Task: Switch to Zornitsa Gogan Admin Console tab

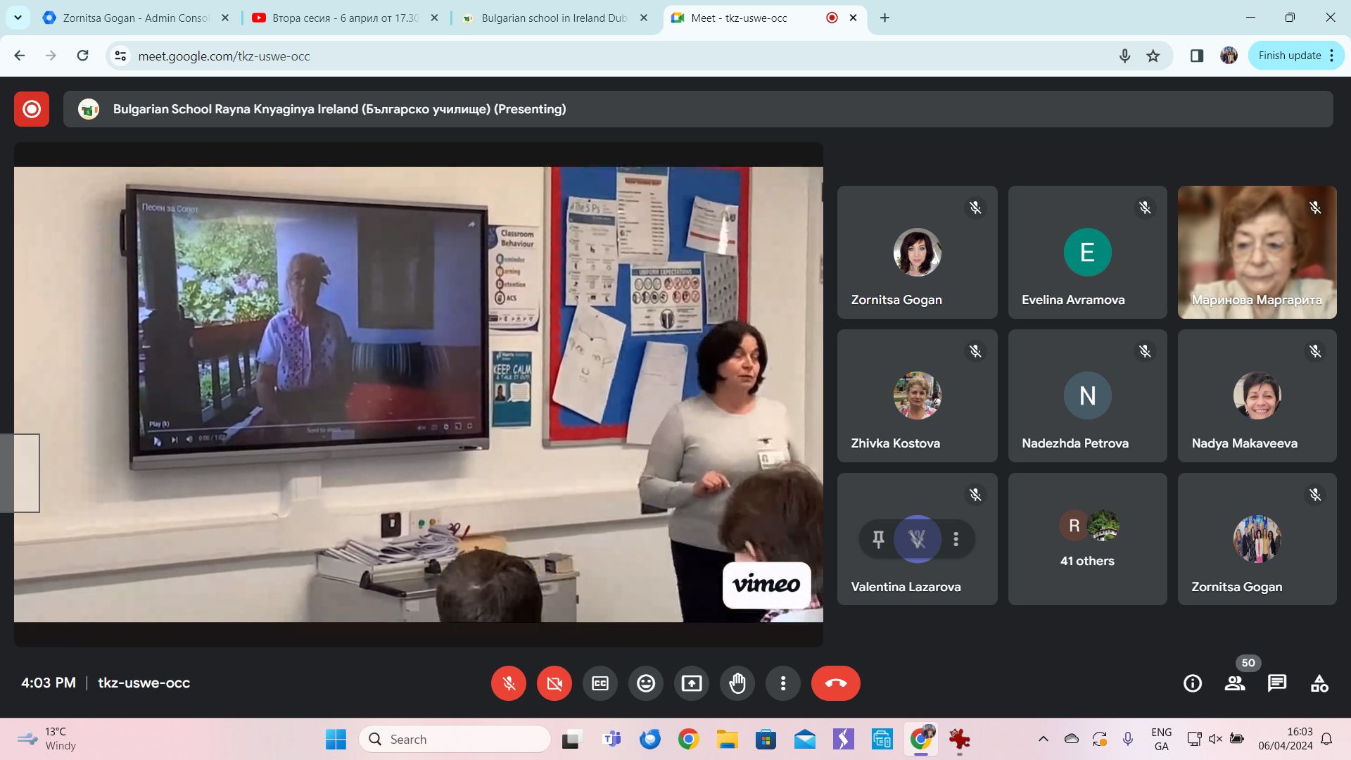Action: click(x=135, y=18)
